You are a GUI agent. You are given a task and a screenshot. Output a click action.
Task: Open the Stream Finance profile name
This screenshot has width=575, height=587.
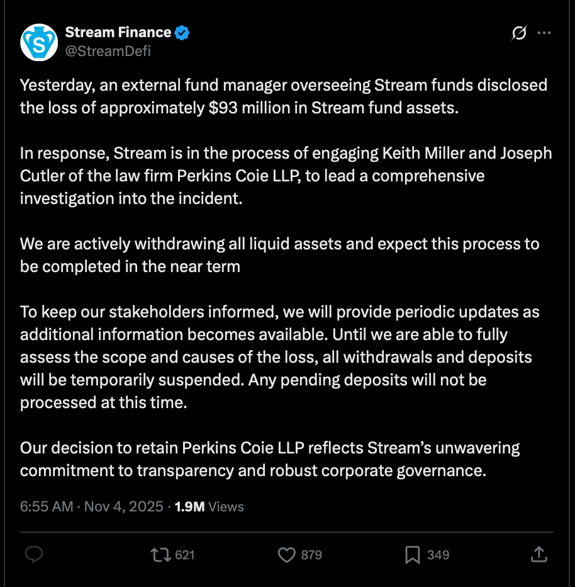pyautogui.click(x=118, y=33)
